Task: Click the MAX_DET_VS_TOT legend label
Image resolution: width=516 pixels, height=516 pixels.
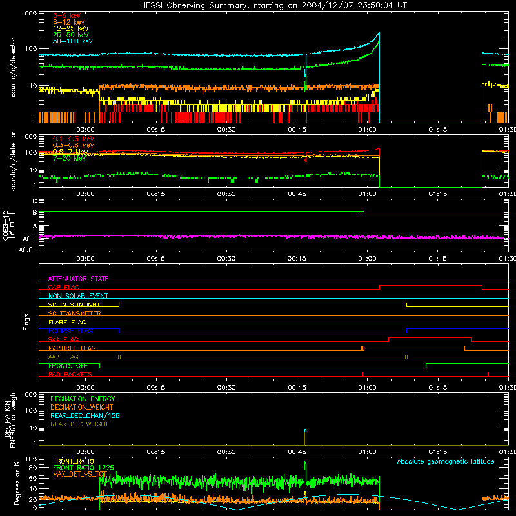Action: pos(80,474)
